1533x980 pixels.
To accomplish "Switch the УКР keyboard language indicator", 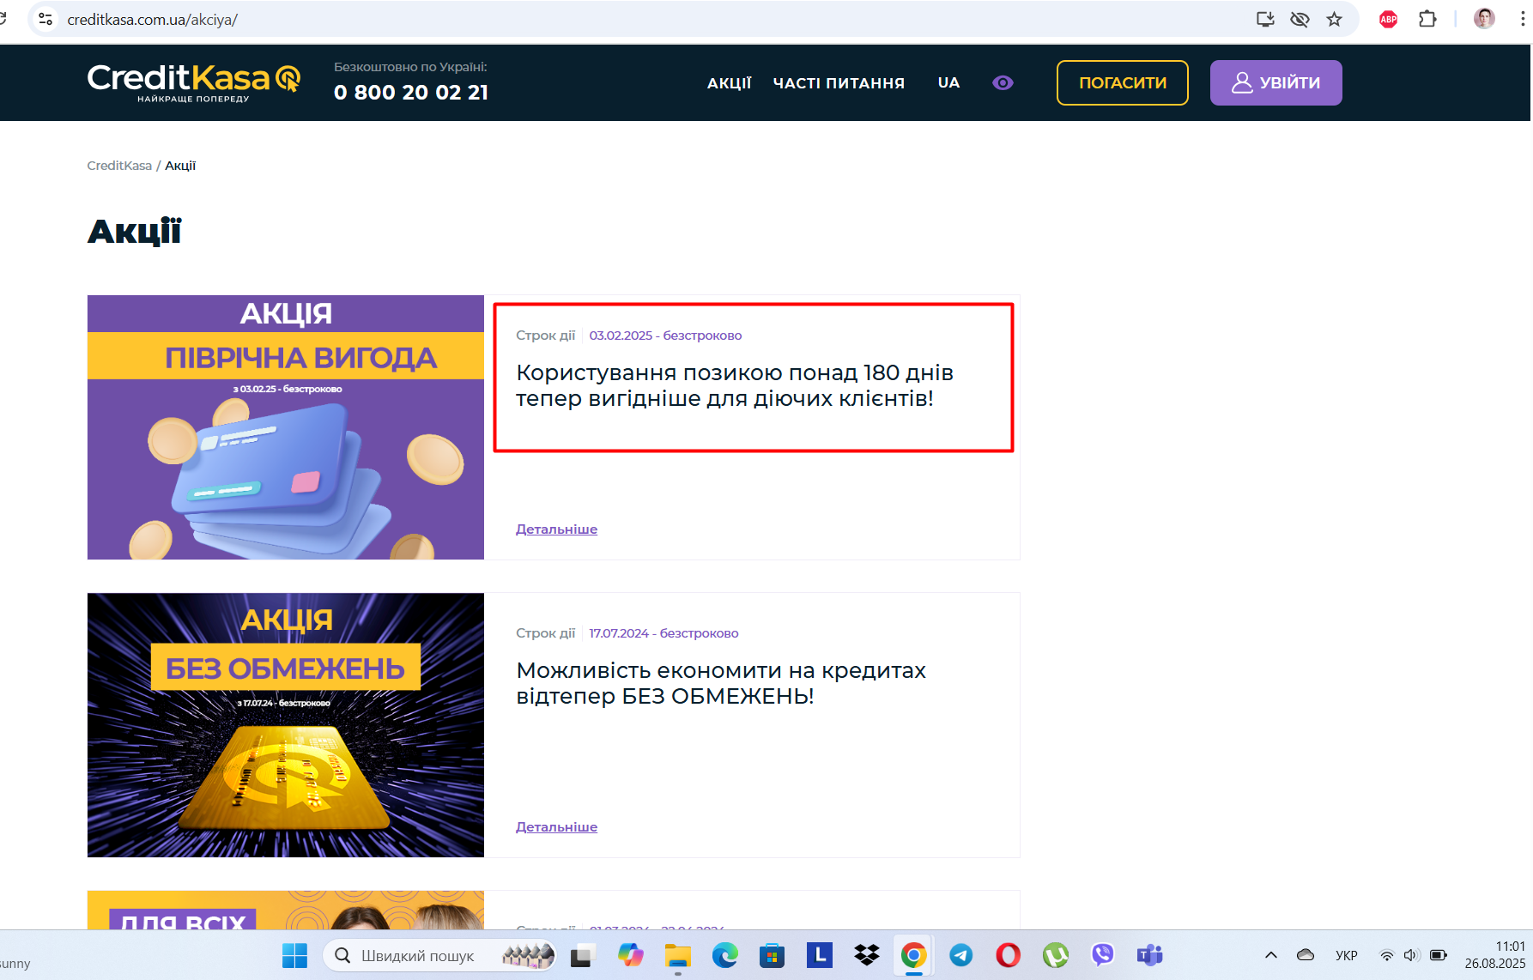I will (x=1347, y=956).
